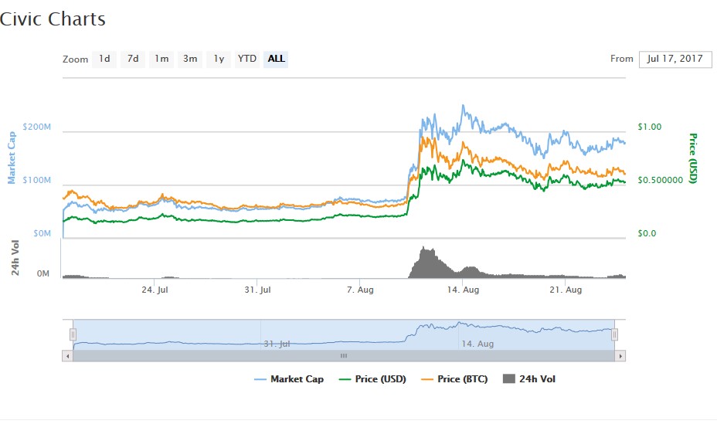Set zoom range to 1m

(161, 59)
